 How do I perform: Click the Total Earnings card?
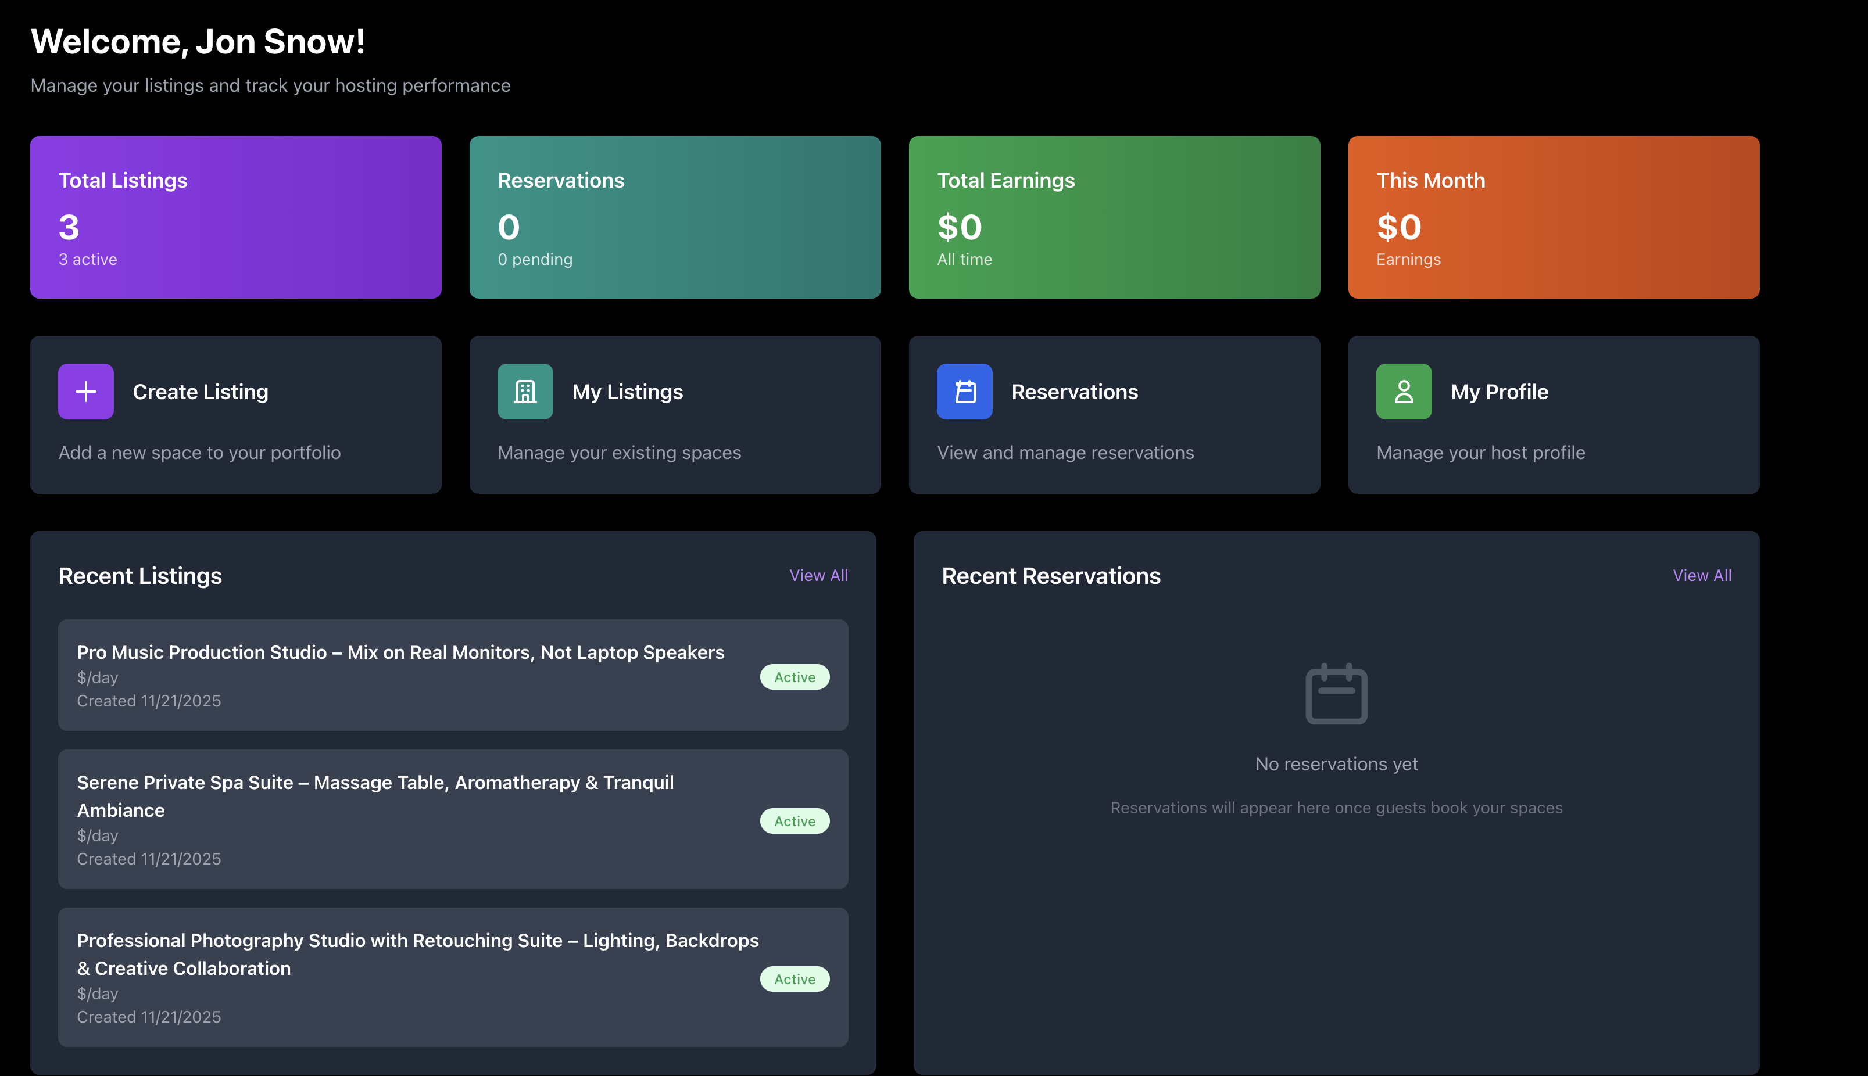(1113, 217)
